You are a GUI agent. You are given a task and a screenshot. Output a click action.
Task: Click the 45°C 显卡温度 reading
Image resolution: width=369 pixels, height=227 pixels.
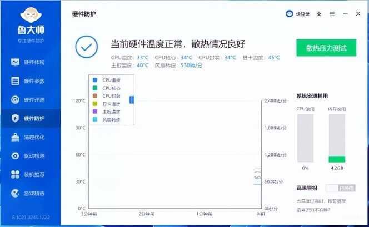coord(274,58)
